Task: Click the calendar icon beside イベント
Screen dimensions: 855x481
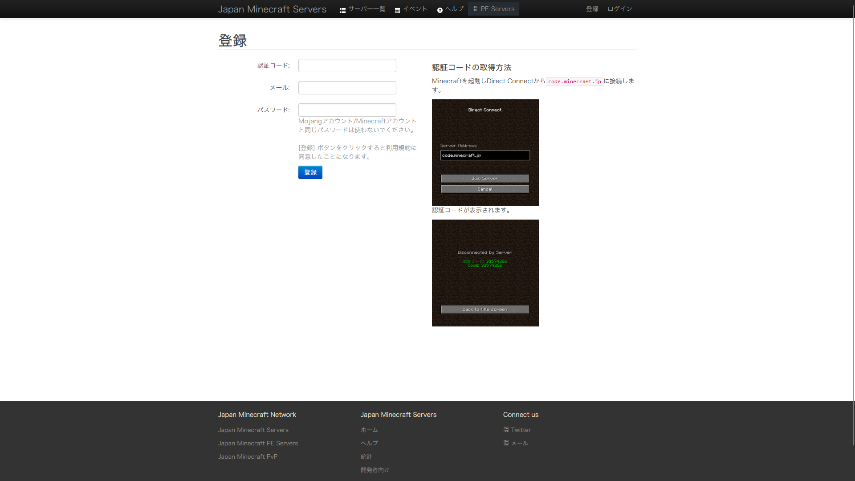Action: coord(397,10)
